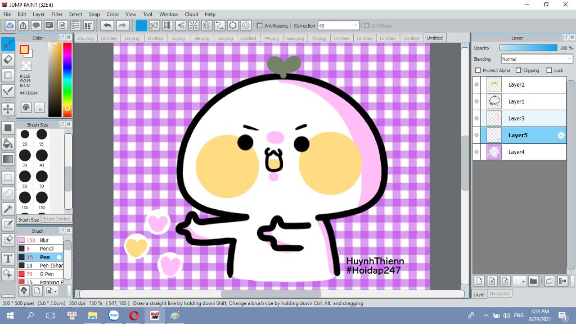Image resolution: width=576 pixels, height=324 pixels.
Task: Select the Gradient tool
Action: click(8, 159)
